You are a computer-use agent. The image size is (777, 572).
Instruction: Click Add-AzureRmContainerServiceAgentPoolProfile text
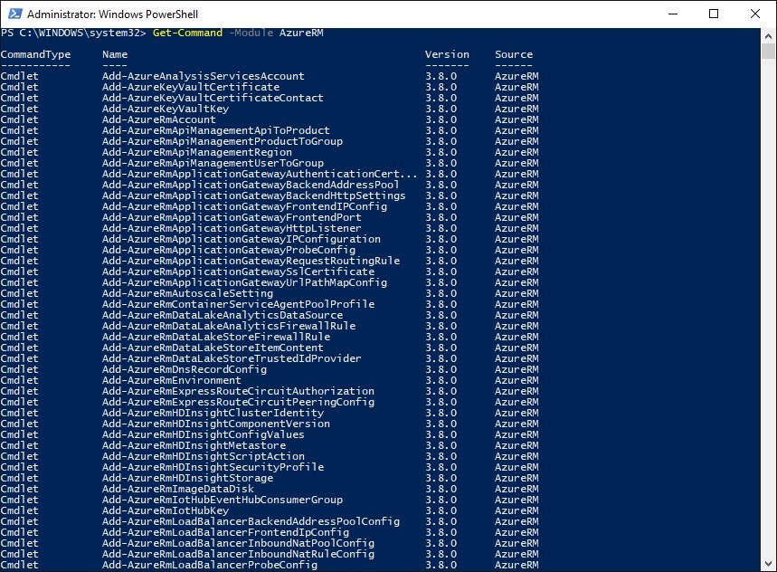coord(239,305)
